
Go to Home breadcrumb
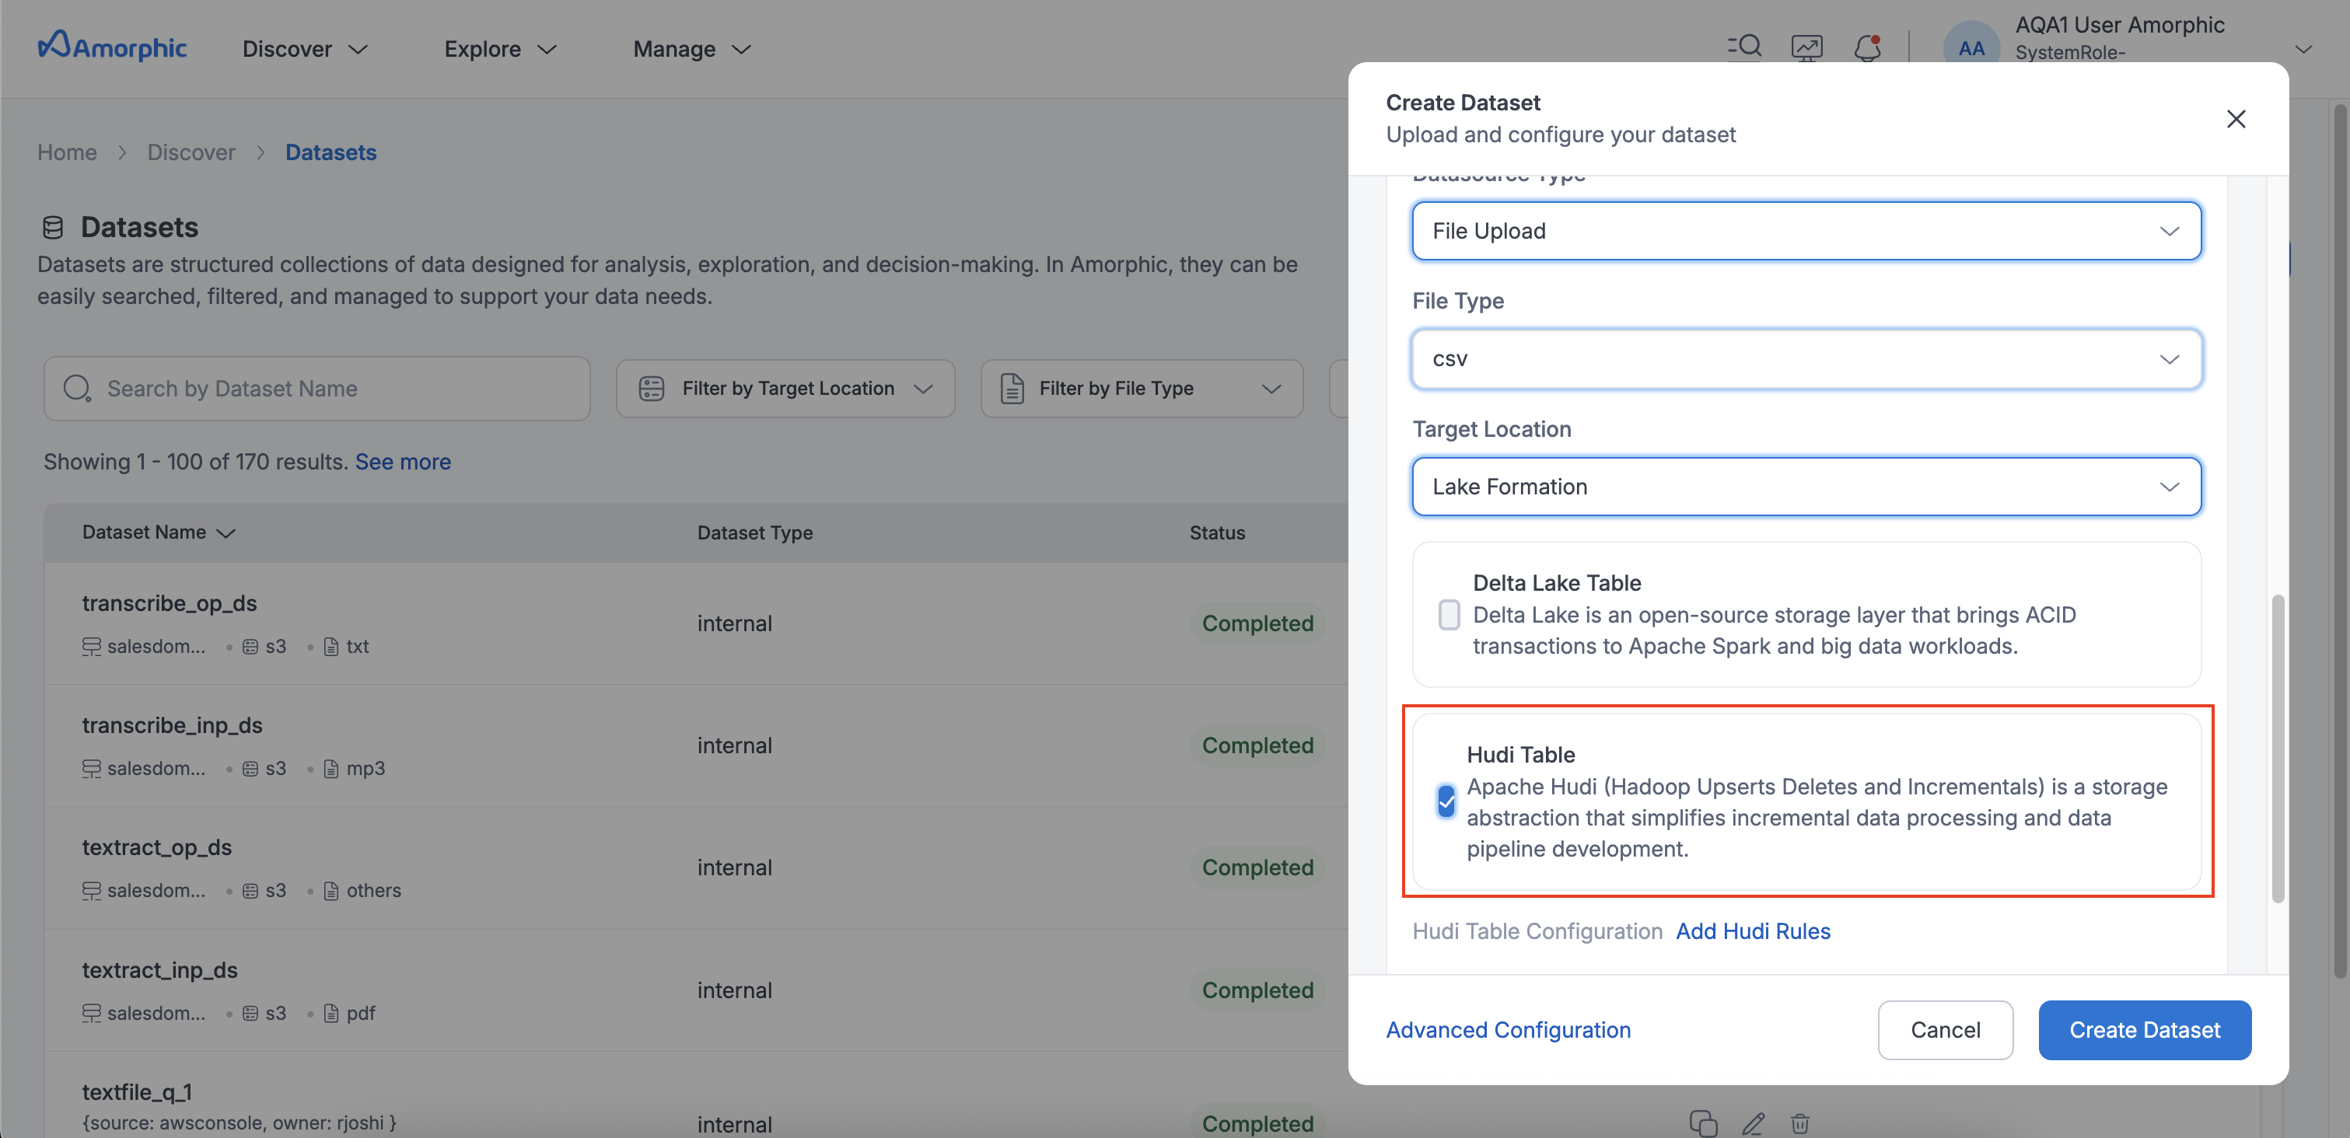[x=67, y=152]
